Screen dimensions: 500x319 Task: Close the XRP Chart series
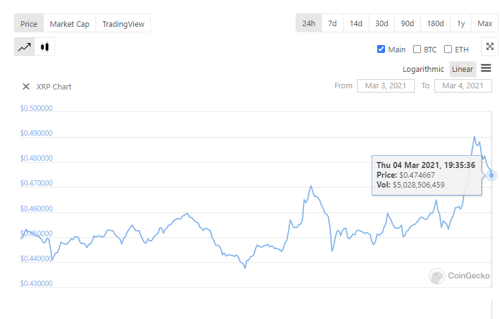pos(26,86)
